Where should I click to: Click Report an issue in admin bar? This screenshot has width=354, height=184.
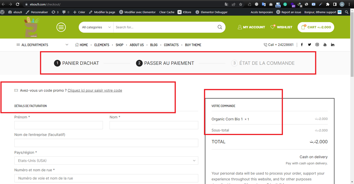click(x=289, y=12)
